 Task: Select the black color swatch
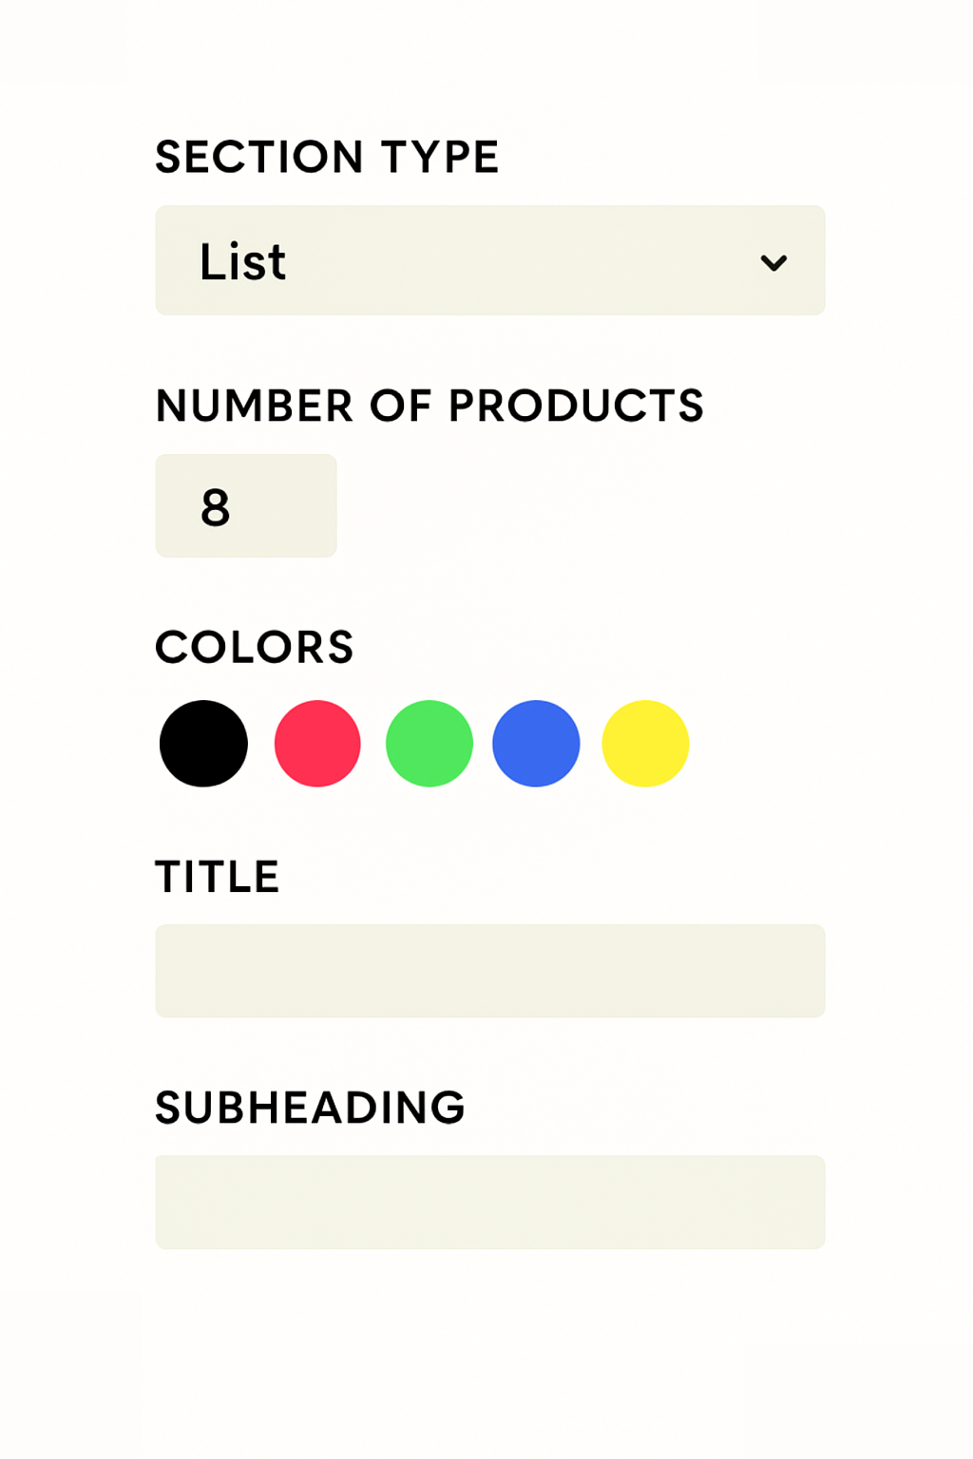pyautogui.click(x=204, y=743)
